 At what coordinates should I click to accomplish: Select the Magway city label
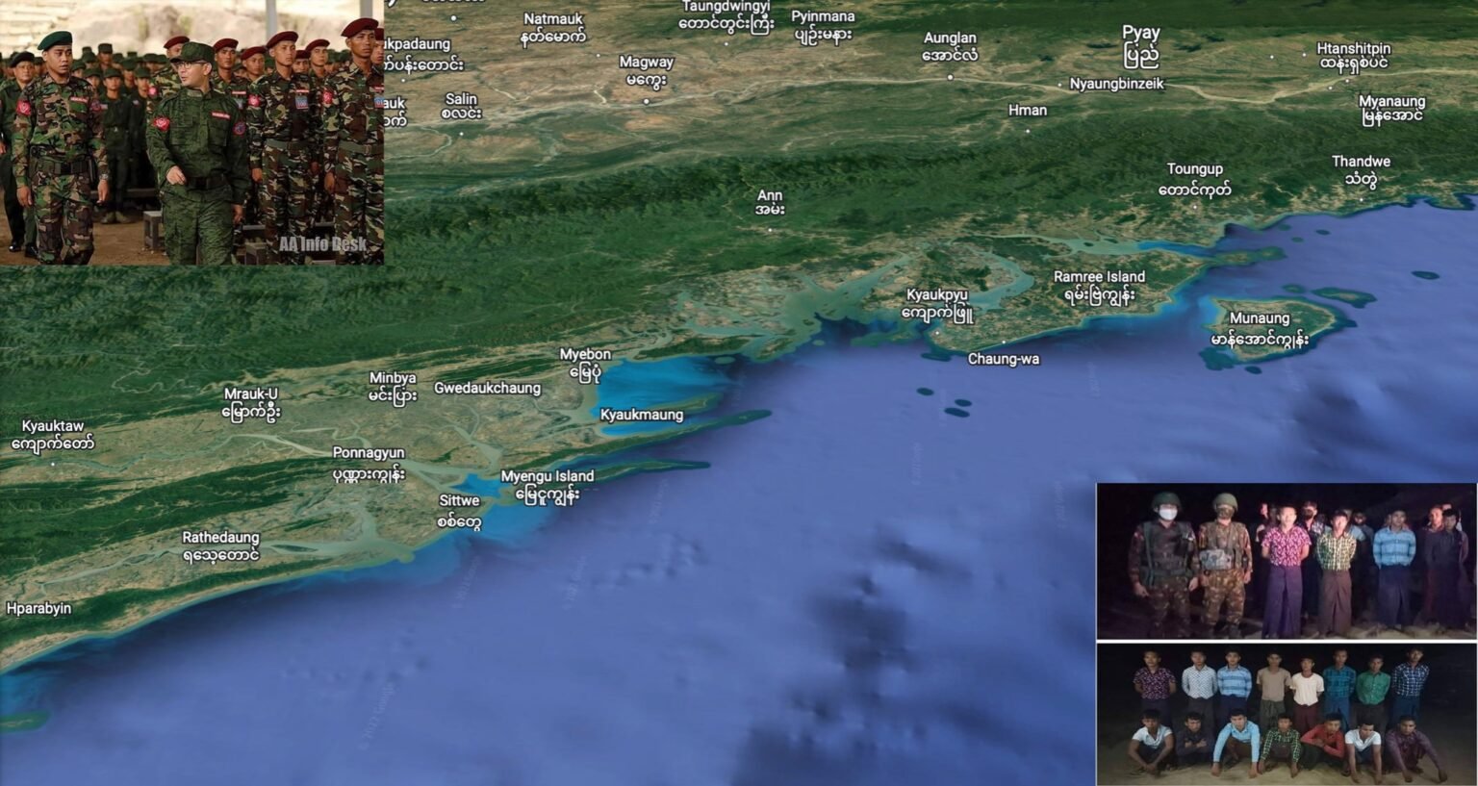pos(647,70)
